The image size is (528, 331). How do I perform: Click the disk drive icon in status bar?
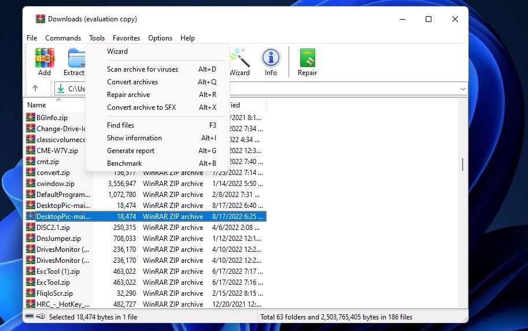[x=29, y=316]
